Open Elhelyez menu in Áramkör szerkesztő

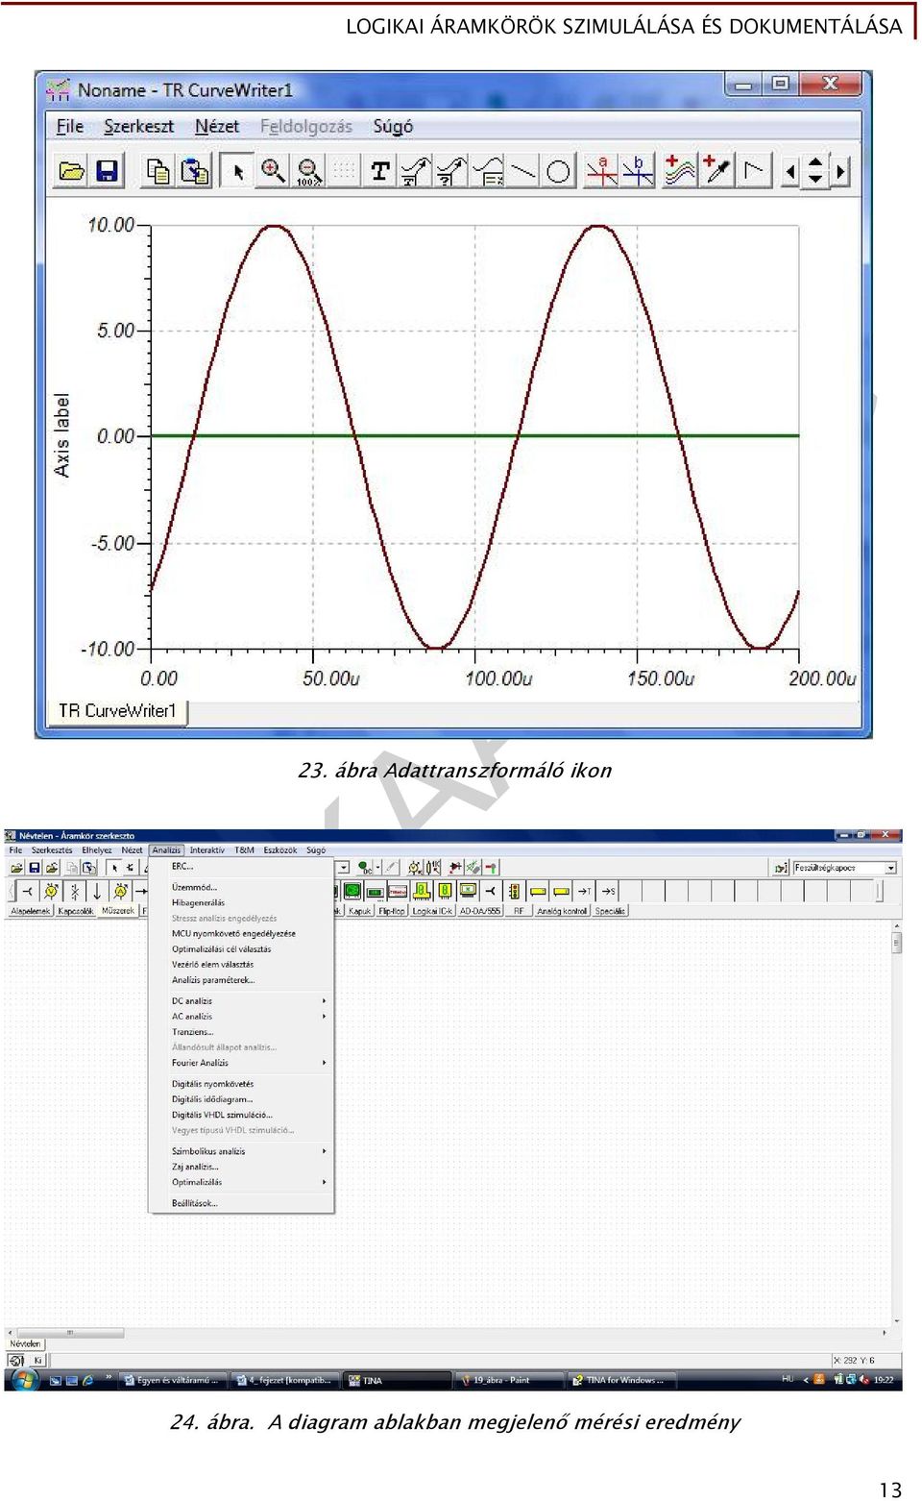(97, 850)
